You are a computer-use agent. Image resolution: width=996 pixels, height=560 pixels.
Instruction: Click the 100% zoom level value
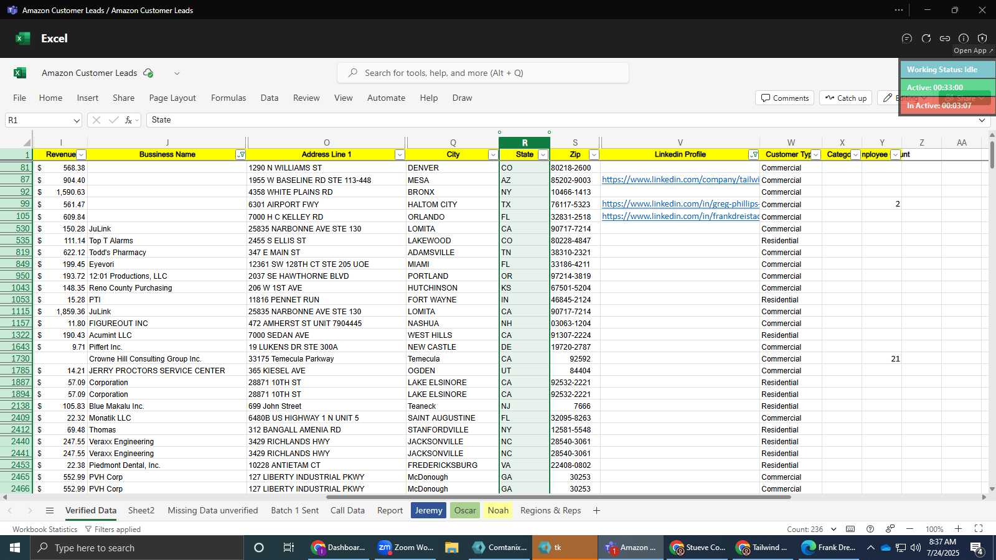[934, 530]
